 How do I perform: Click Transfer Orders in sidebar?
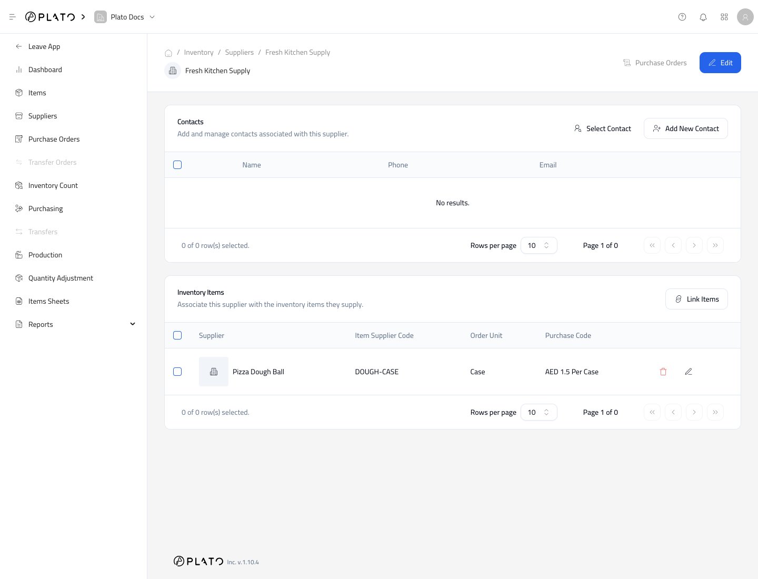point(74,162)
